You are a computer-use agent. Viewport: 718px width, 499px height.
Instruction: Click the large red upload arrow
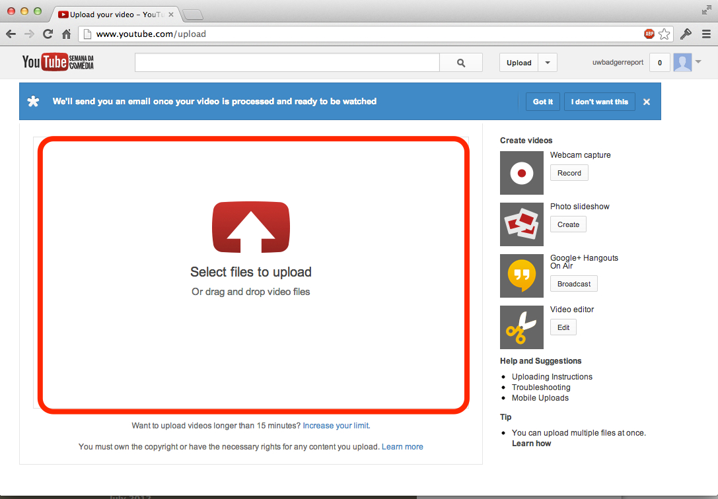250,227
